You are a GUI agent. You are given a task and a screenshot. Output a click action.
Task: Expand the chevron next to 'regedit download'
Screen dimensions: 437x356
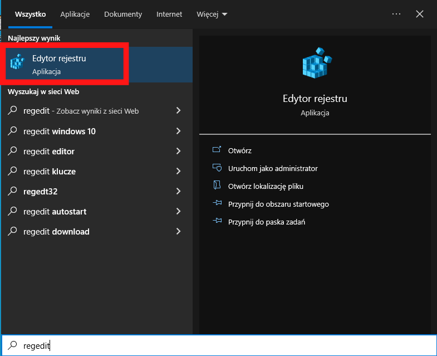pyautogui.click(x=178, y=231)
